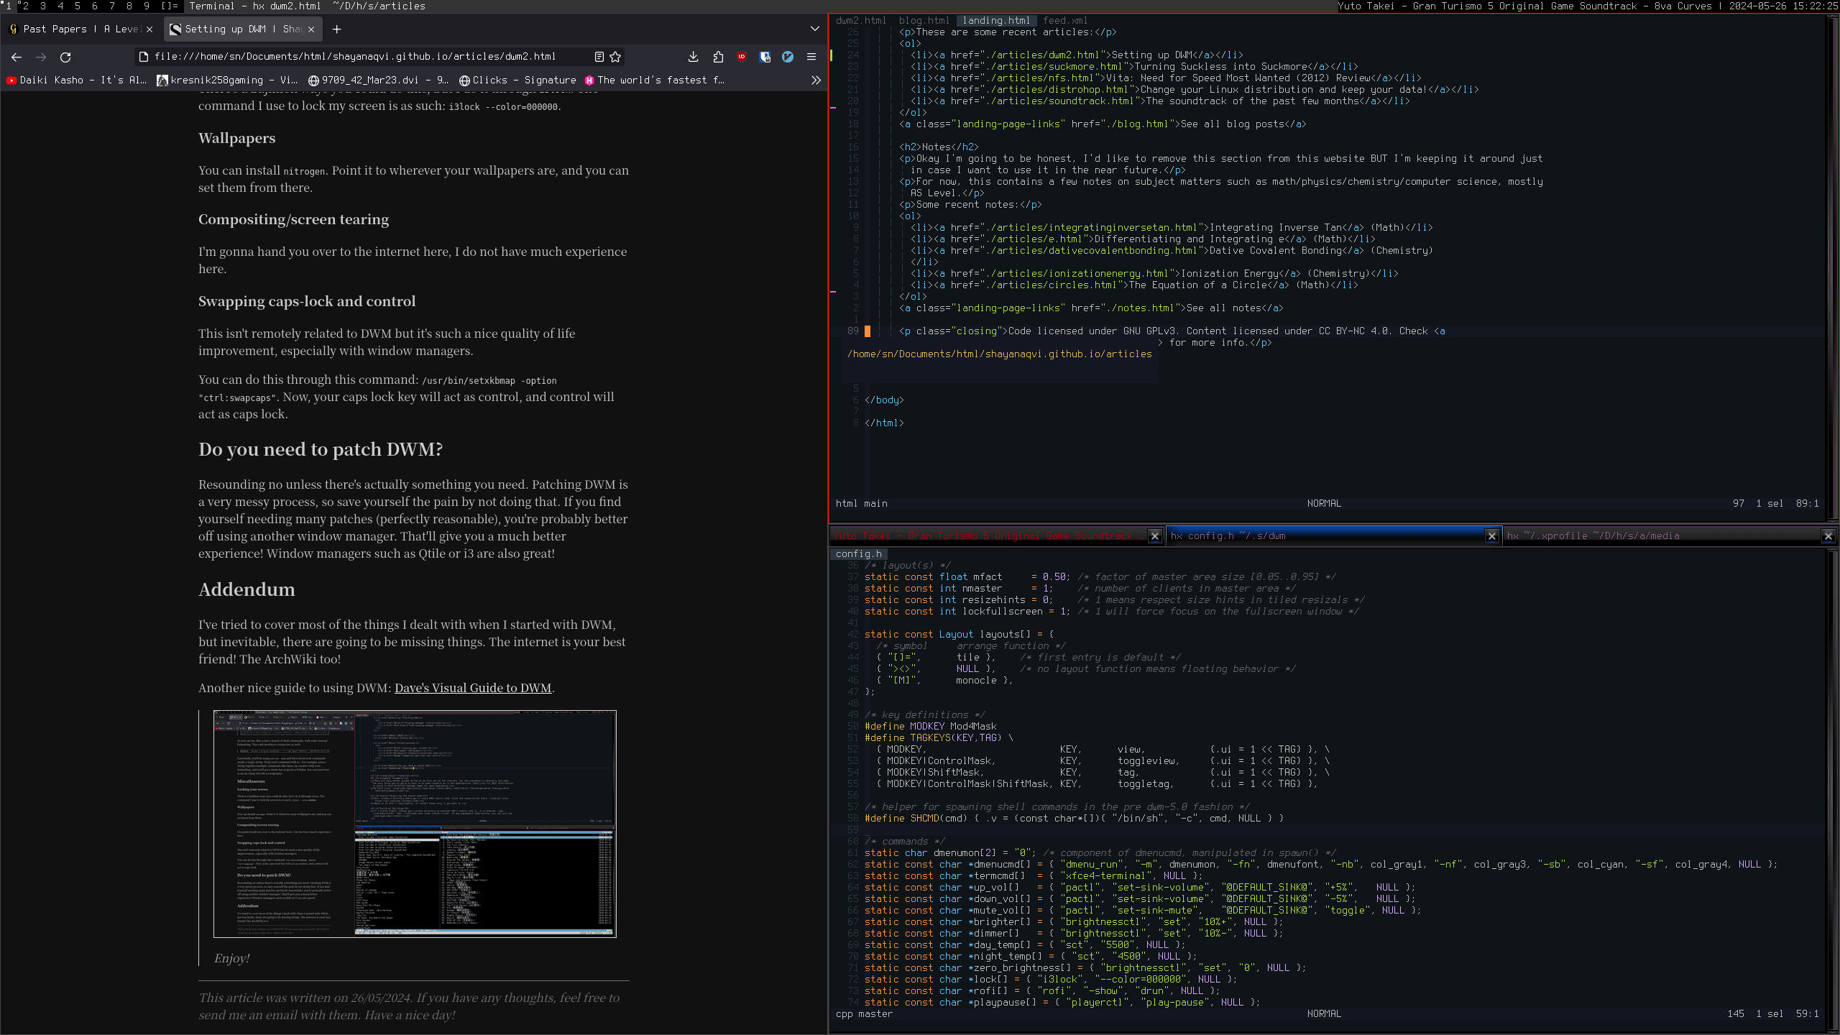Viewport: 1840px width, 1035px height.
Task: Switch to the Past Papers tab
Action: (81, 29)
